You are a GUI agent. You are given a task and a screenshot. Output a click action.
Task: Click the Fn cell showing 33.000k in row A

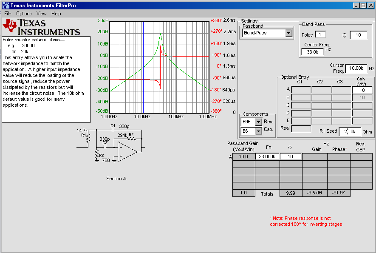click(x=267, y=157)
